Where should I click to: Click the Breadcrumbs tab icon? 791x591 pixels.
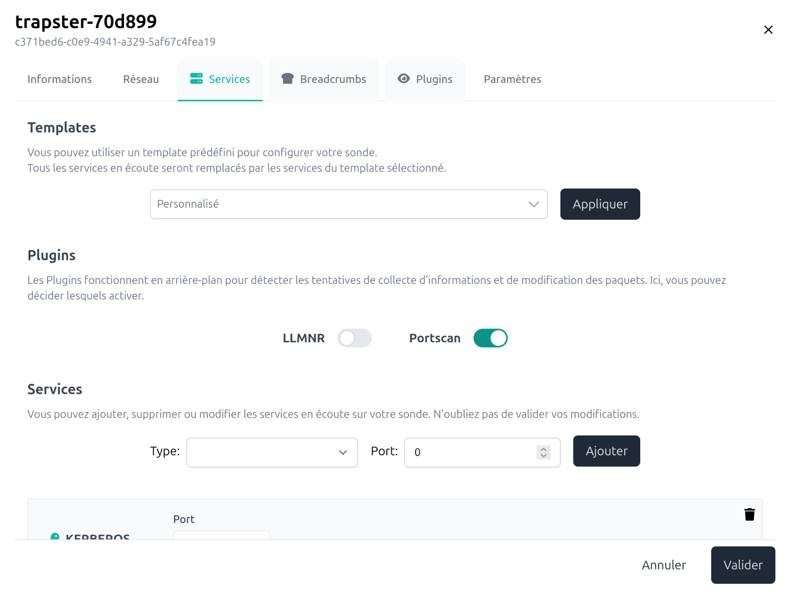(x=288, y=79)
